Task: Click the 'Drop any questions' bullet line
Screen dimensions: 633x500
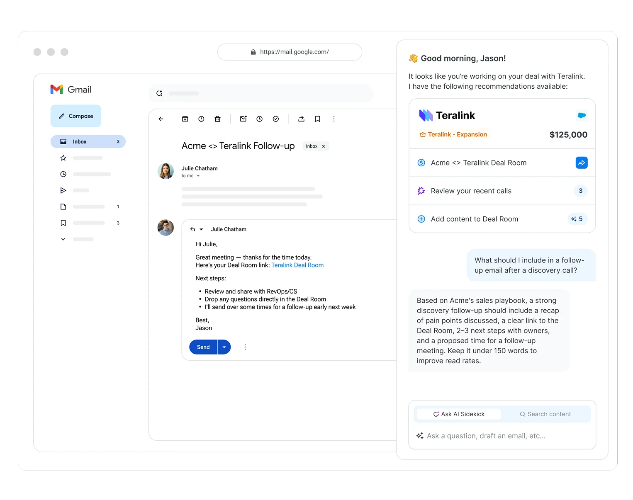Action: click(x=265, y=299)
